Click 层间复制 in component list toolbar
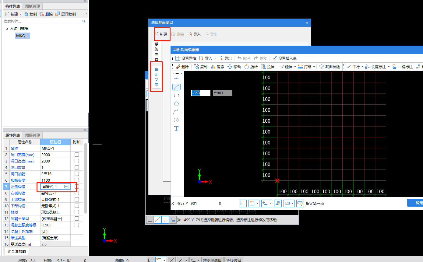423x262 pixels. coord(65,14)
